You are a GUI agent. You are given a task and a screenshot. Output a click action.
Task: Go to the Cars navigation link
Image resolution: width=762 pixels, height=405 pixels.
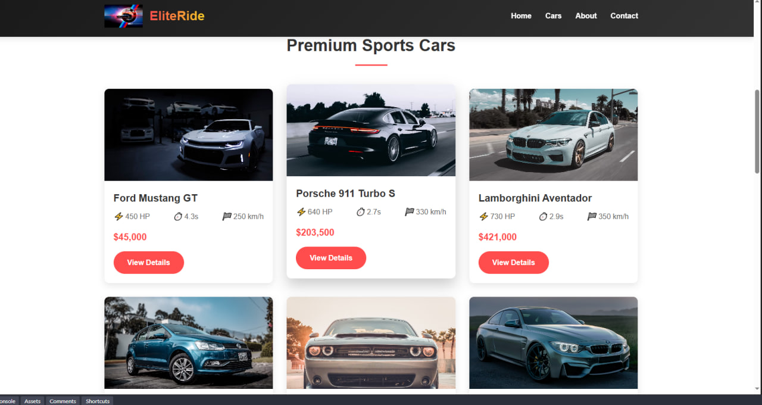(553, 16)
